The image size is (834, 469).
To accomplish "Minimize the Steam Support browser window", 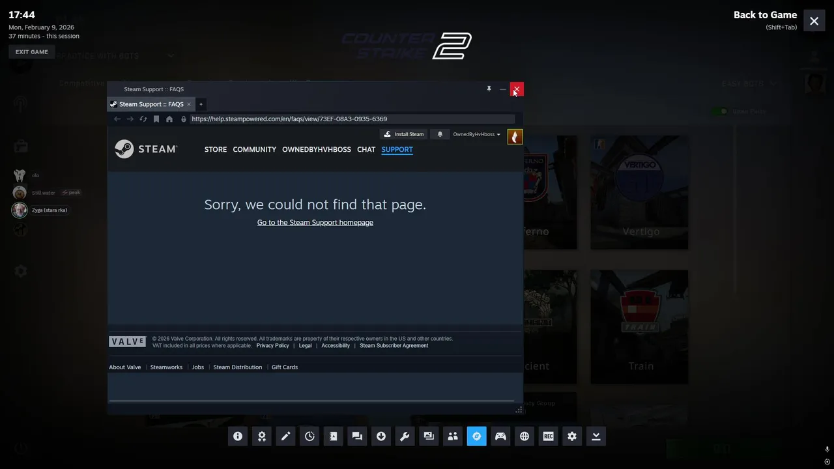I will point(502,89).
